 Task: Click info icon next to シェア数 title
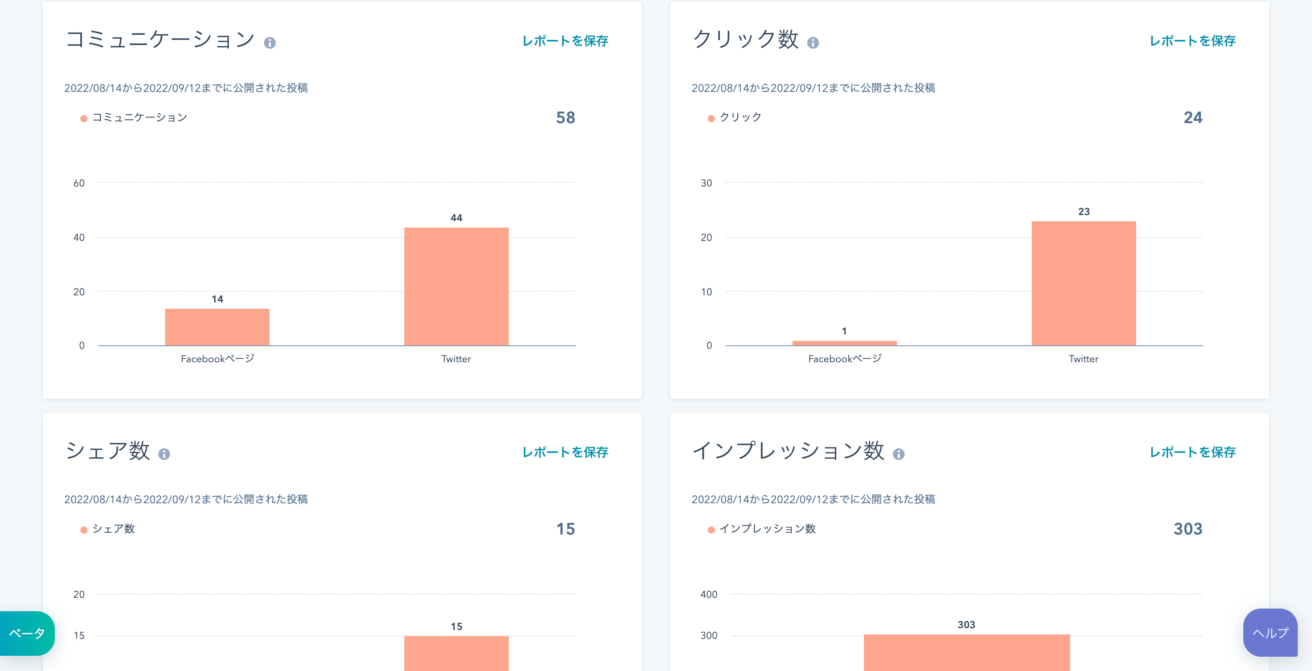coord(164,454)
